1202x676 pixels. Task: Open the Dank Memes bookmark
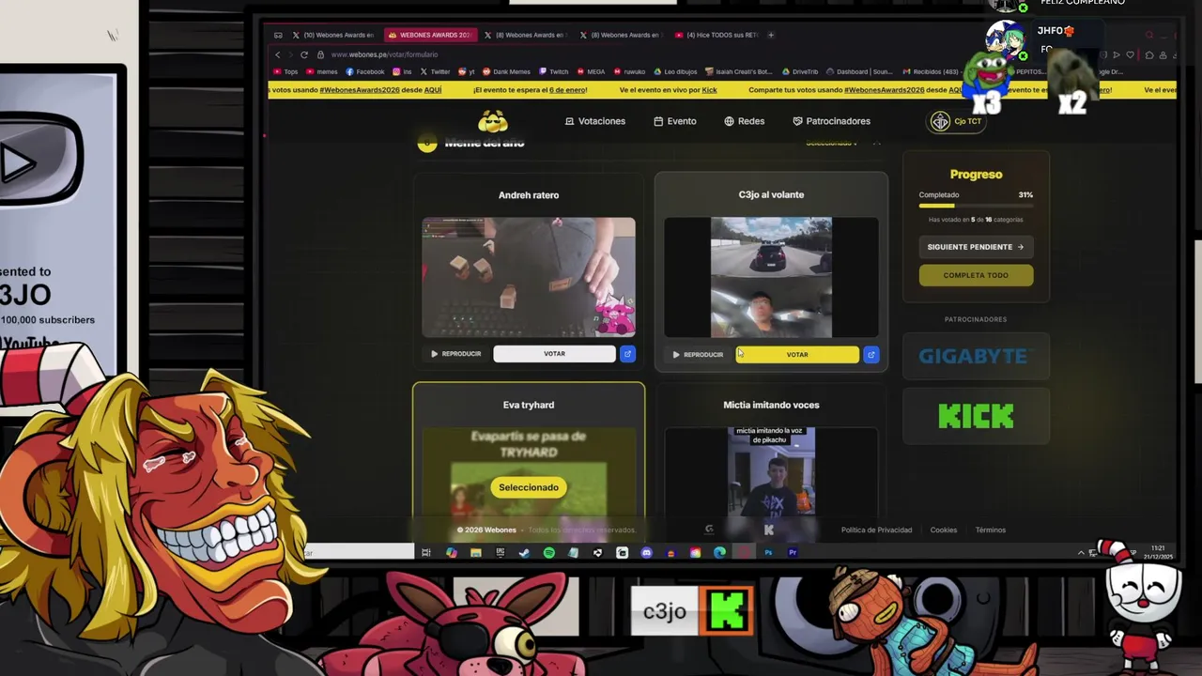coord(506,71)
